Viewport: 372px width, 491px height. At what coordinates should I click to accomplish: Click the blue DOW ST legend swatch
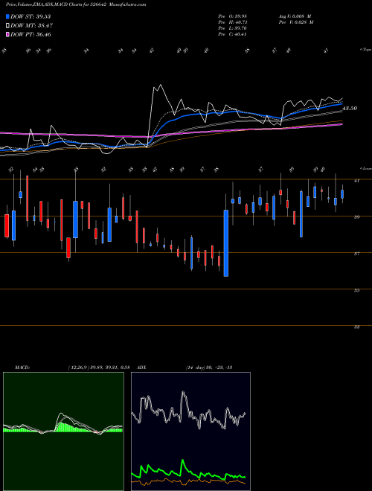[x=7, y=16]
